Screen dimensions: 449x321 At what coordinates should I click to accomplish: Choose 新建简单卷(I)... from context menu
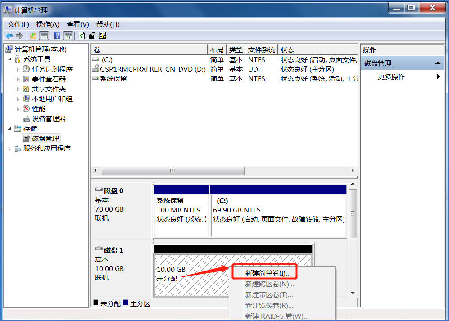pyautogui.click(x=268, y=273)
